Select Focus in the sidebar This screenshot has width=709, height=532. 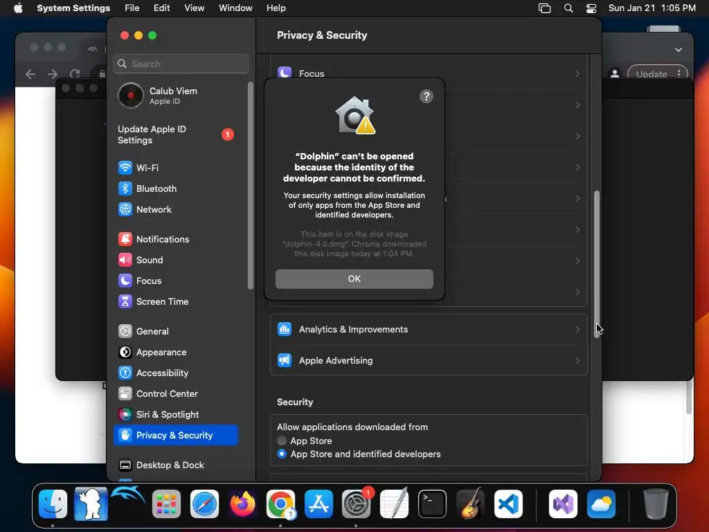175,281
